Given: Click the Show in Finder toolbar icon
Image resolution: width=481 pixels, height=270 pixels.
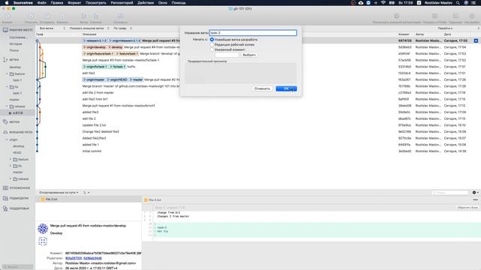Looking at the screenshot, I should [x=434, y=16].
